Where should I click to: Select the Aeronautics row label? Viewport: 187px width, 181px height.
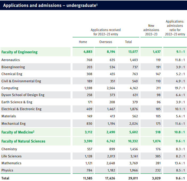(11, 60)
